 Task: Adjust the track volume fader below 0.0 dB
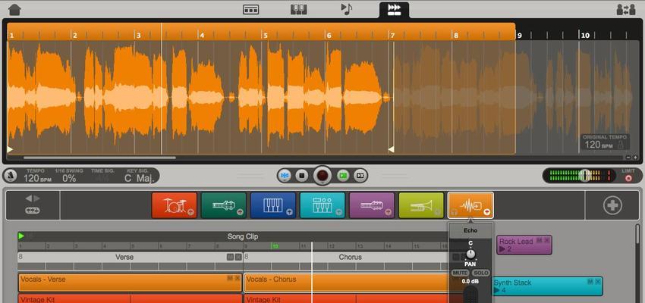pyautogui.click(x=470, y=295)
